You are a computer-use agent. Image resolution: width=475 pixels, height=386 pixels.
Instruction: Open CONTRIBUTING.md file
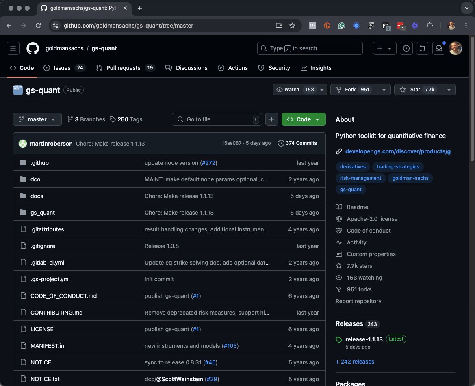pyautogui.click(x=56, y=313)
